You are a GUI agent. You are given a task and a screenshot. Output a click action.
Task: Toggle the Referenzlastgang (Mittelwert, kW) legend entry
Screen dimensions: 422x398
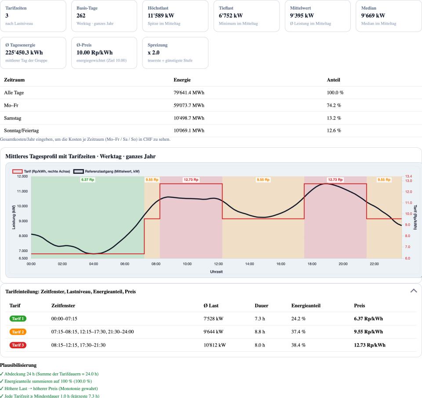point(106,171)
